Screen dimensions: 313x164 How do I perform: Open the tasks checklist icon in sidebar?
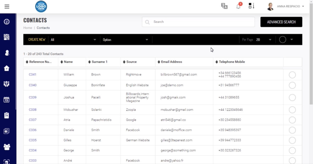coord(7,115)
